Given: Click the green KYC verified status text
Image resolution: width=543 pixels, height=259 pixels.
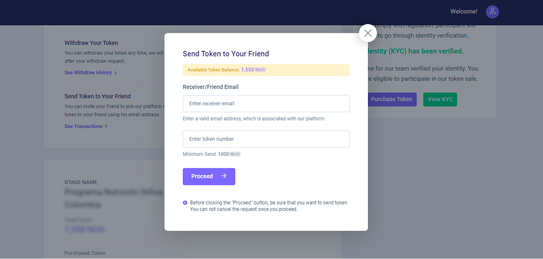Looking at the screenshot, I should coord(415,51).
